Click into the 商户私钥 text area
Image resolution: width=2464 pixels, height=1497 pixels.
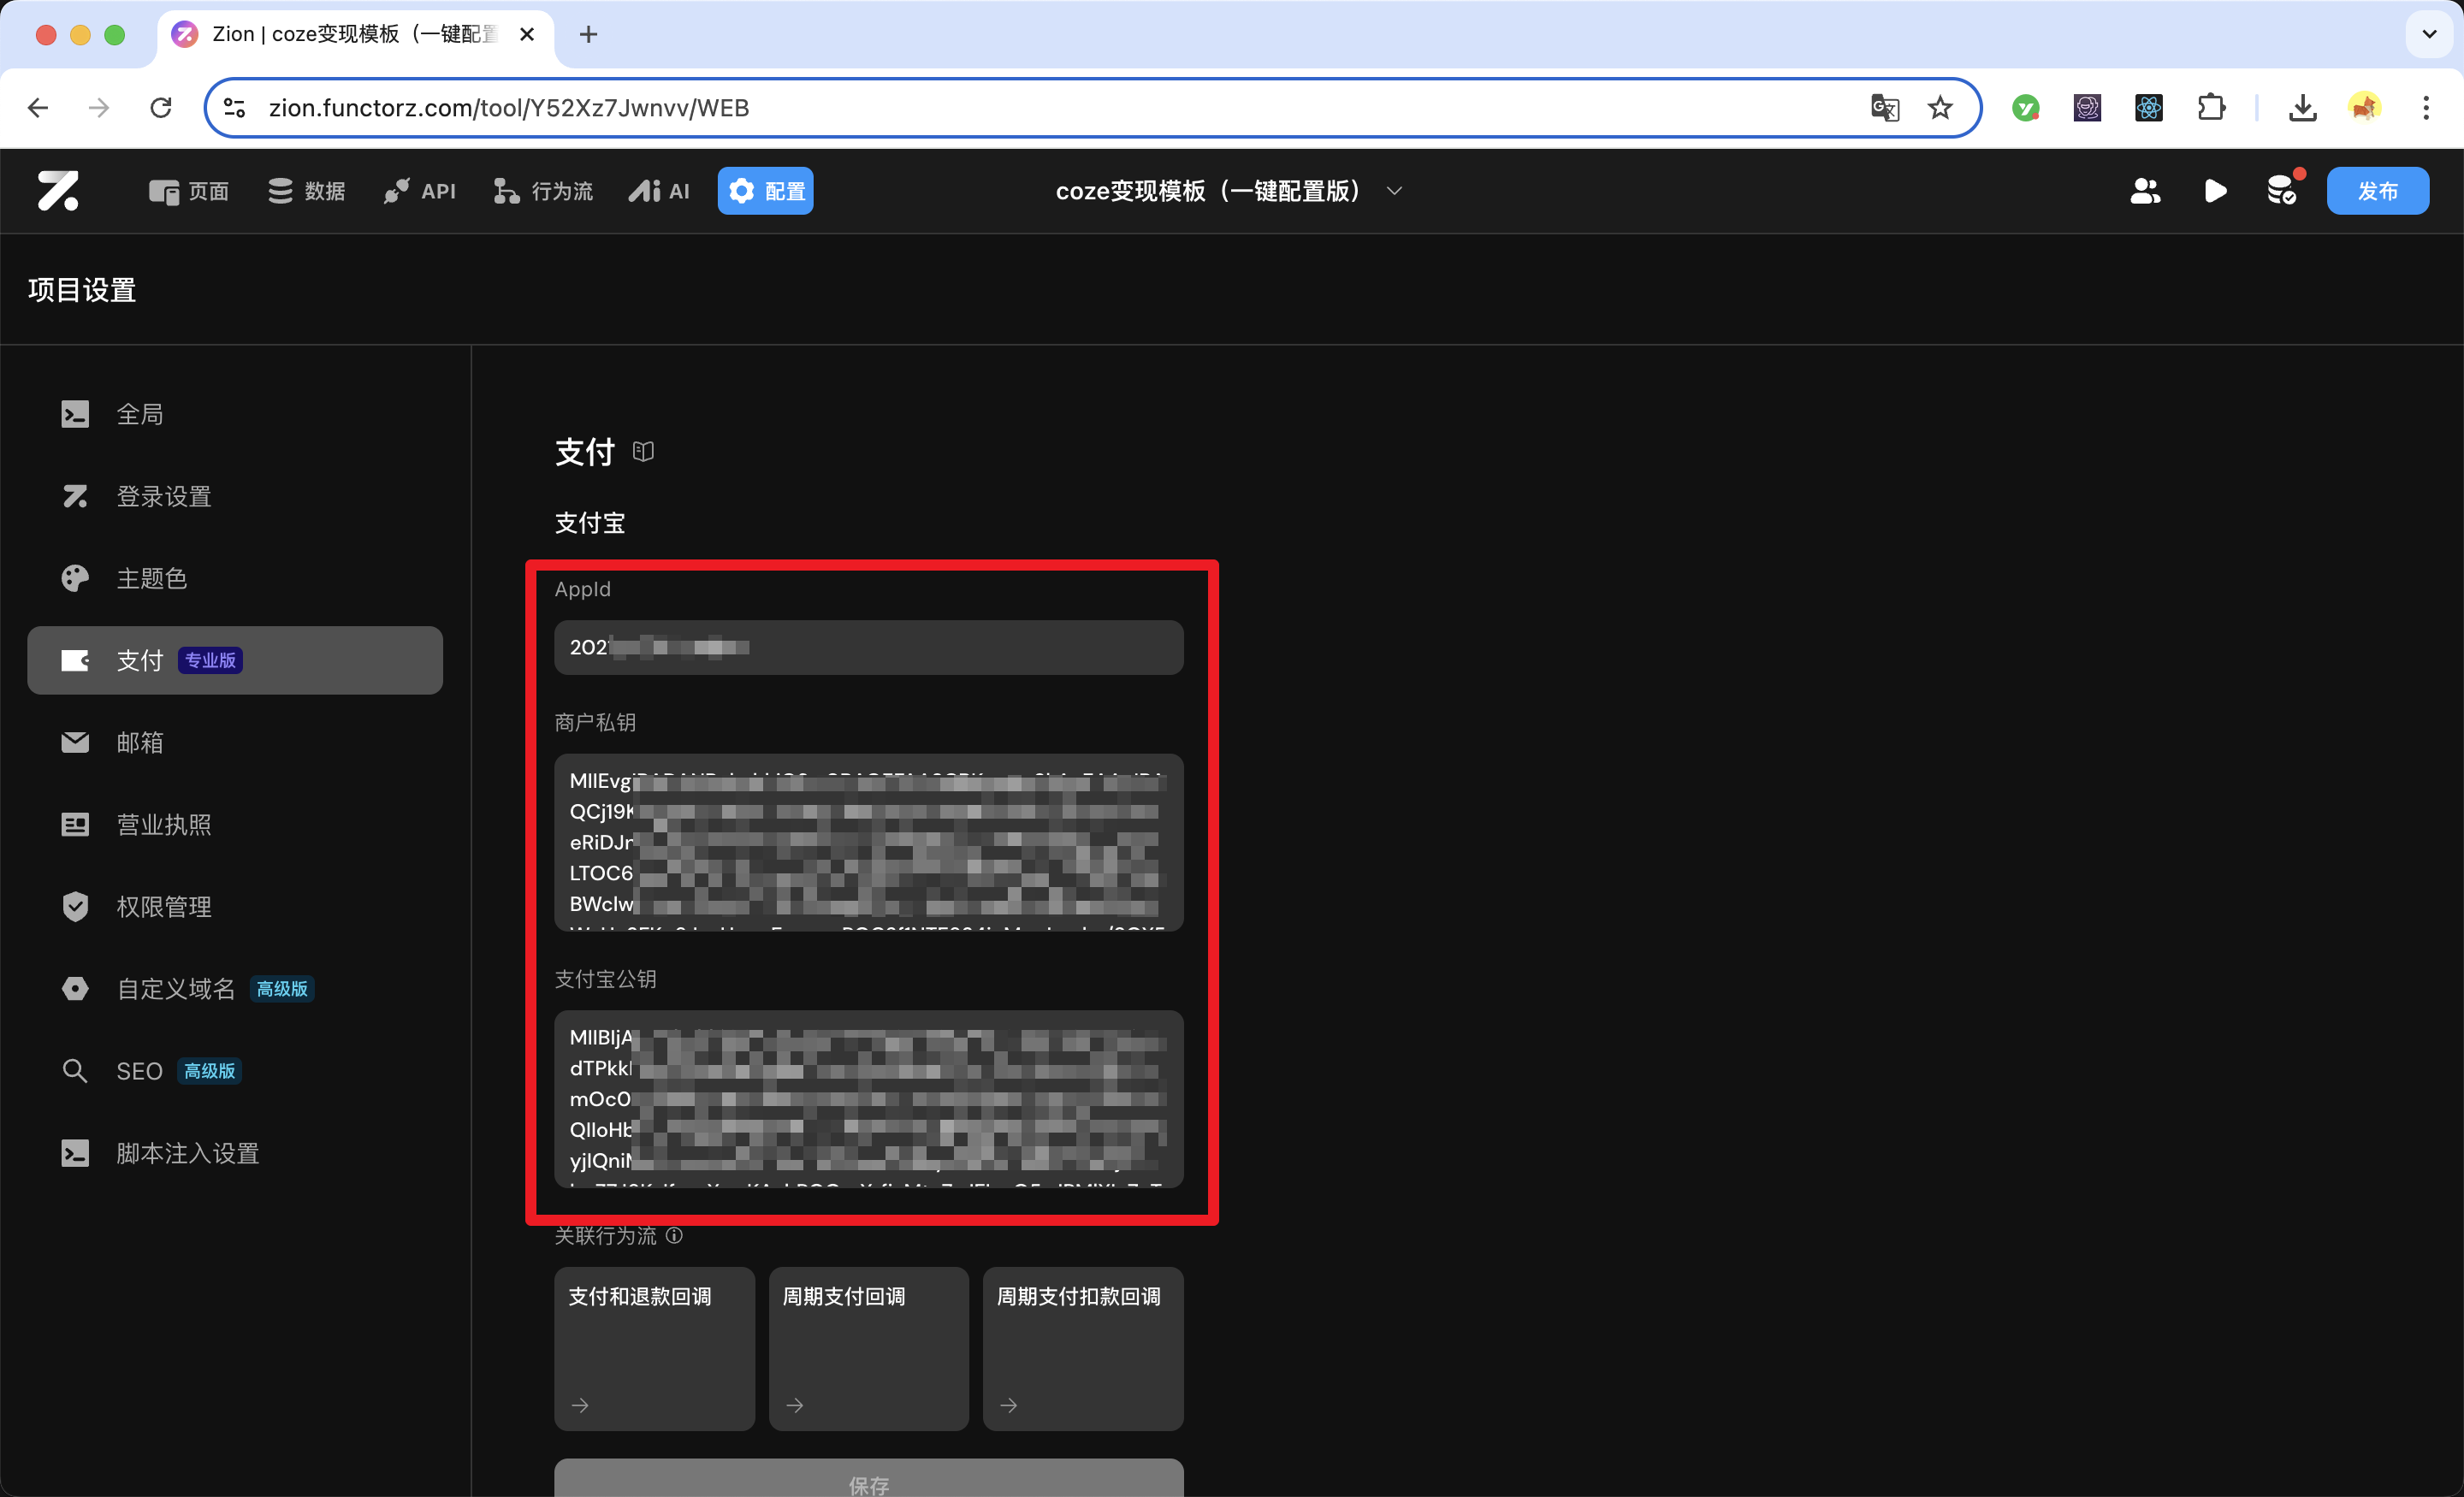tap(869, 842)
